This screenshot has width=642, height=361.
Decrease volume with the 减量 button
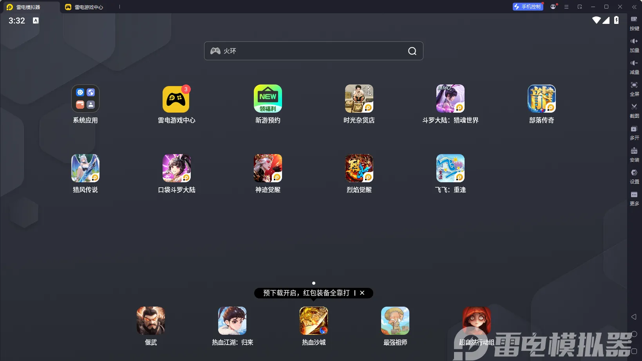click(x=634, y=67)
